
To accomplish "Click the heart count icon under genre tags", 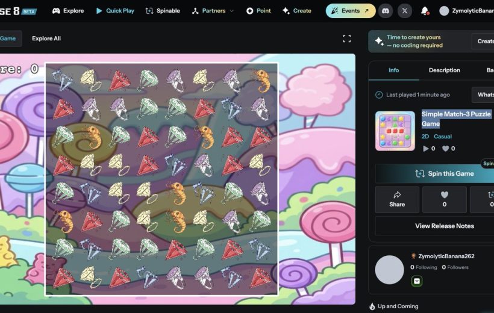I will [445, 149].
